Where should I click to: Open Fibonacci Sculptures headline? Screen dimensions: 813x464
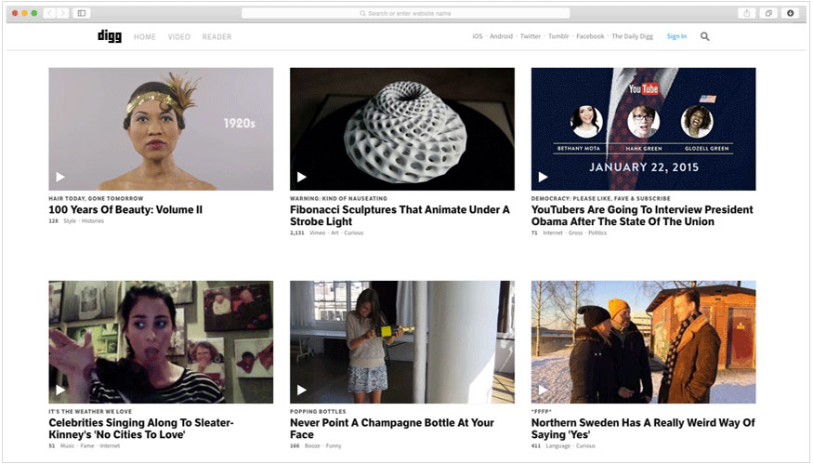point(400,216)
